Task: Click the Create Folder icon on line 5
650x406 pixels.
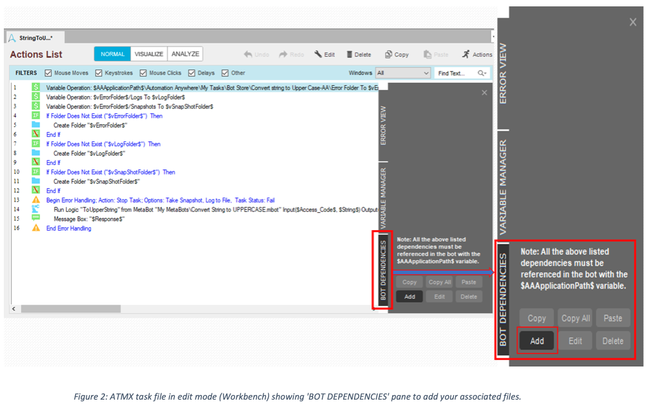Action: [x=36, y=125]
